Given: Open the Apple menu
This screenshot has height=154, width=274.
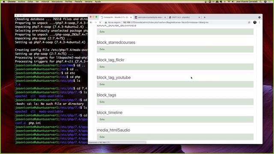Looking at the screenshot, I should tap(4, 2).
